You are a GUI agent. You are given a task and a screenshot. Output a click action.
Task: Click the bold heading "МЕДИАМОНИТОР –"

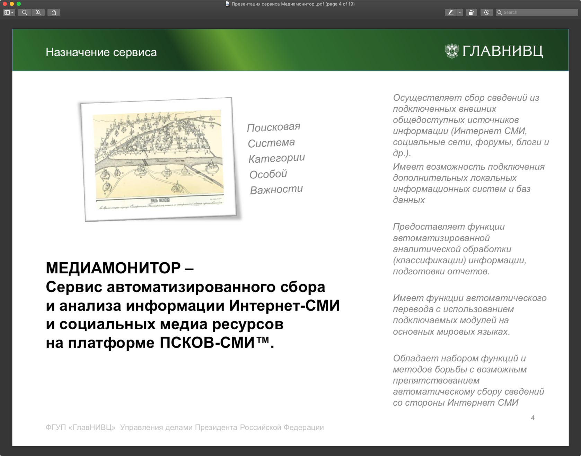tap(120, 268)
